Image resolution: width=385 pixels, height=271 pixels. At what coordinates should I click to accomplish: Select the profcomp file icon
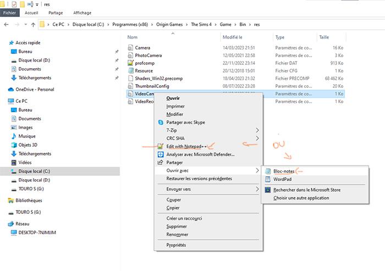coord(130,63)
